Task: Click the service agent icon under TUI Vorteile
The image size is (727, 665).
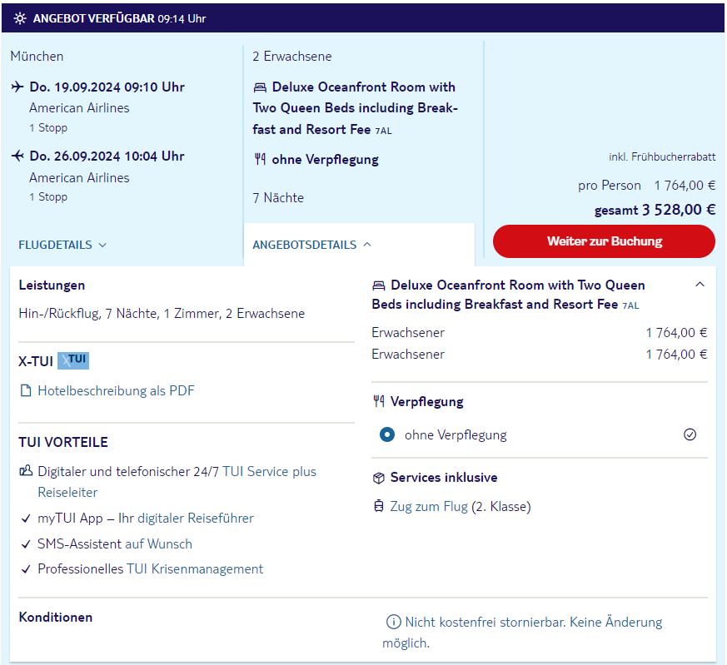Action: point(26,471)
